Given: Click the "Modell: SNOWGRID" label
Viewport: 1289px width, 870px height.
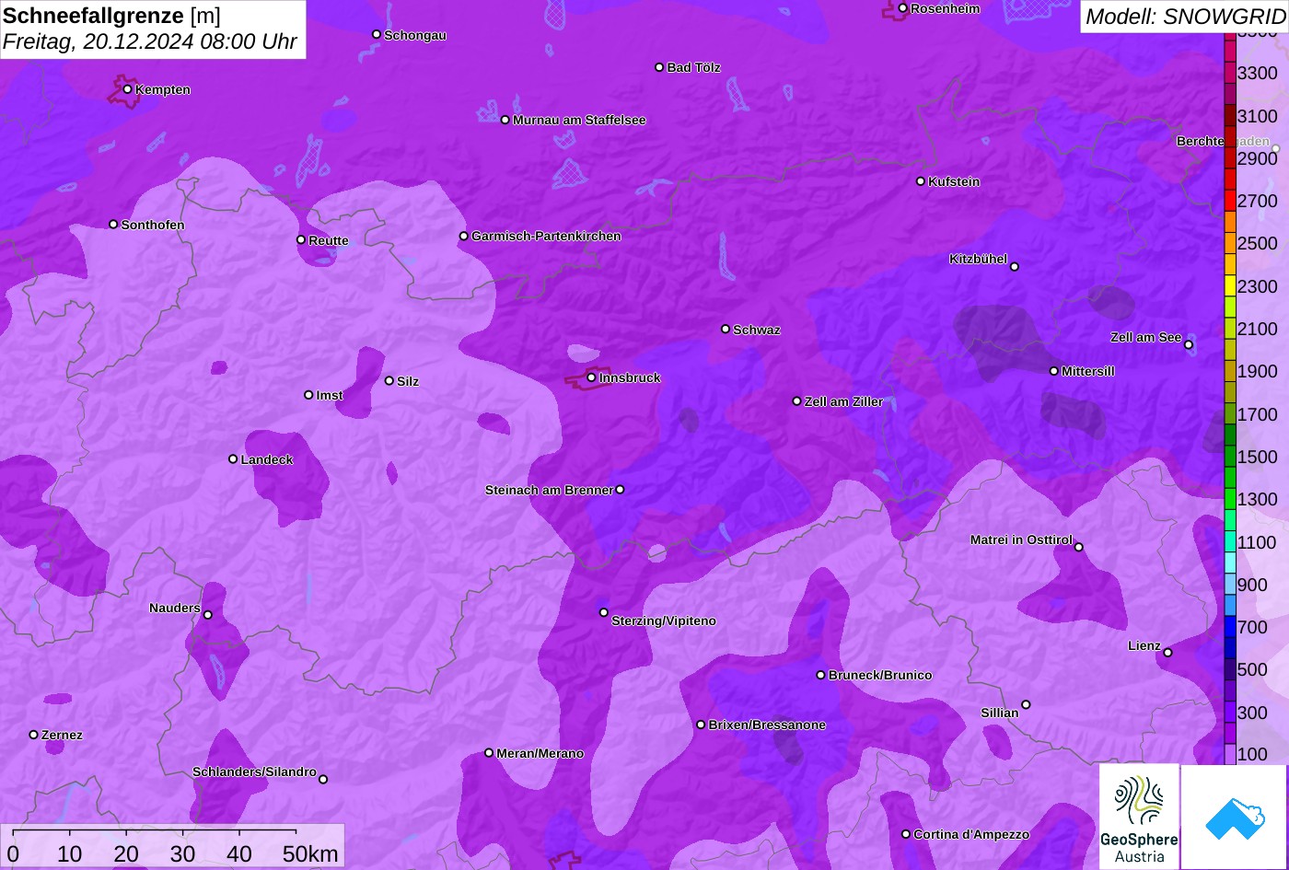Looking at the screenshot, I should (x=1185, y=16).
